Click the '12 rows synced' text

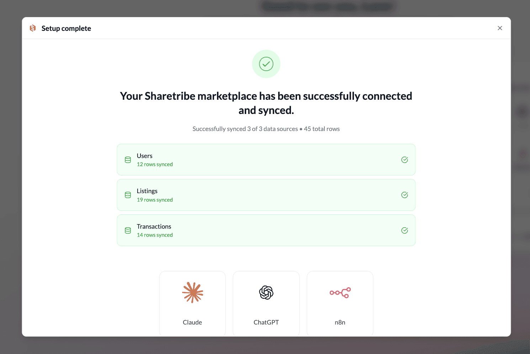coord(155,164)
